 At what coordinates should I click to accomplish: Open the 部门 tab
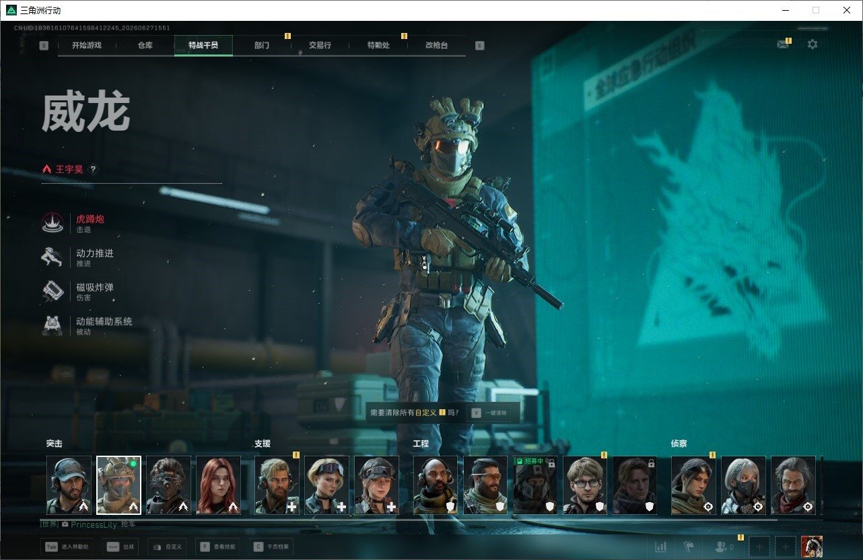[x=261, y=45]
